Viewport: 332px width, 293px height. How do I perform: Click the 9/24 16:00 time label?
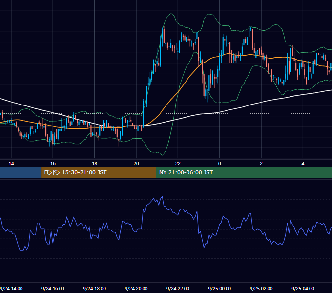pos(53,288)
